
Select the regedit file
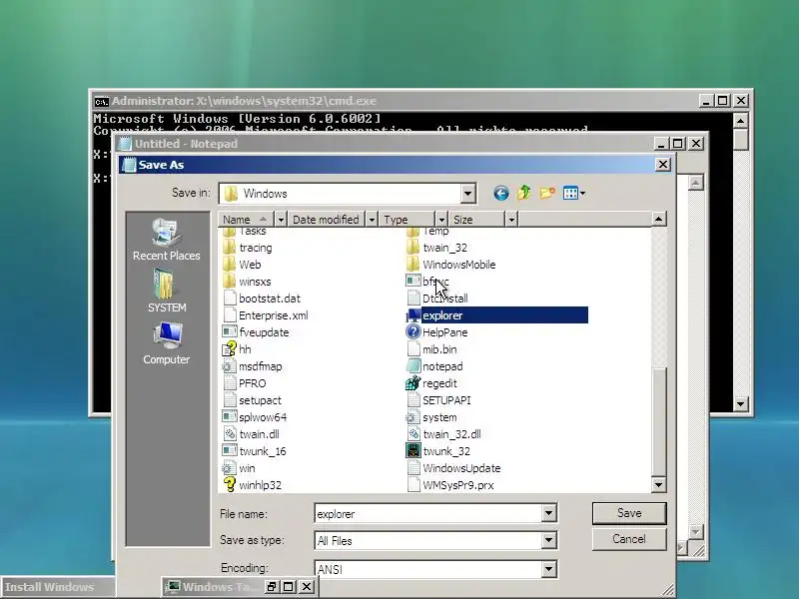point(431,383)
